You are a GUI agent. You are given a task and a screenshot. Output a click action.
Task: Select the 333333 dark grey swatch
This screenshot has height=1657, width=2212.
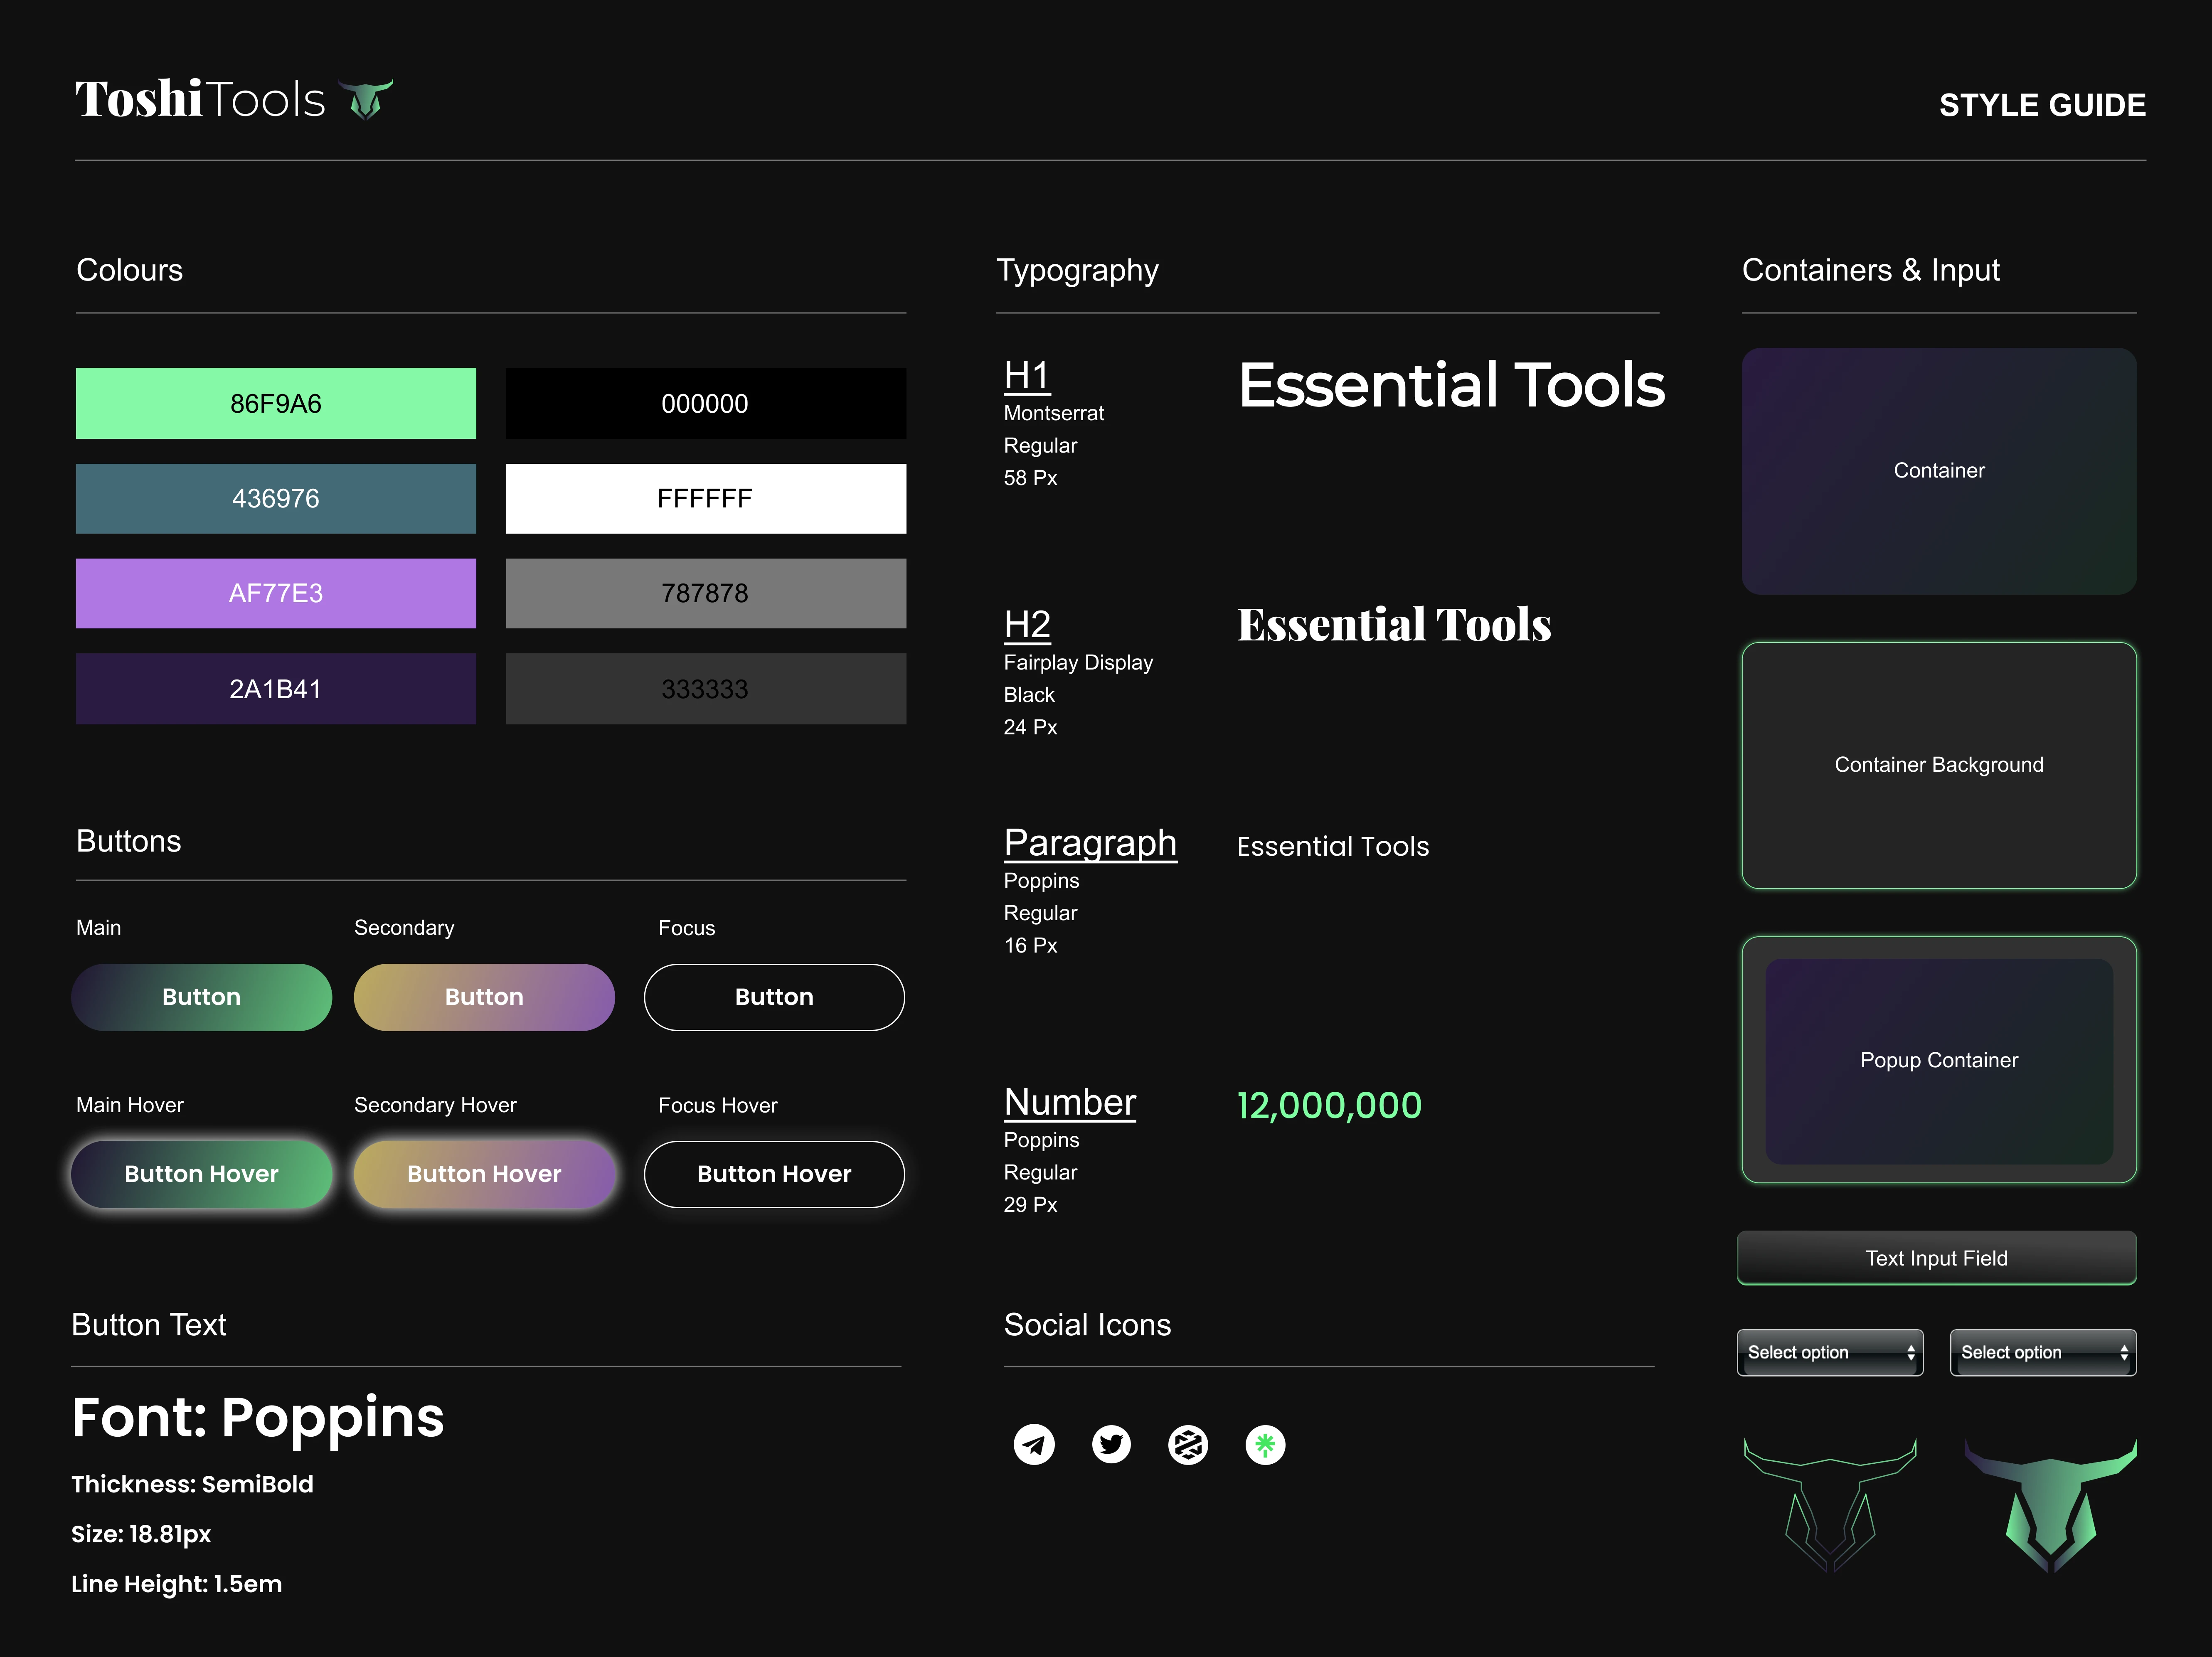click(706, 689)
